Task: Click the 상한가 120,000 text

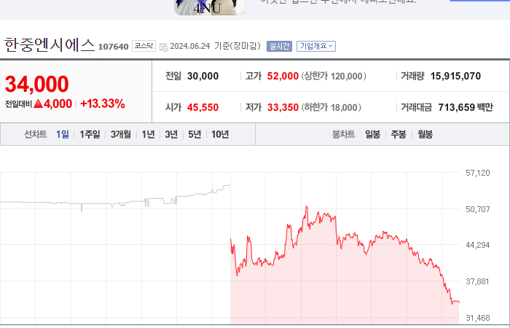Action: point(334,76)
